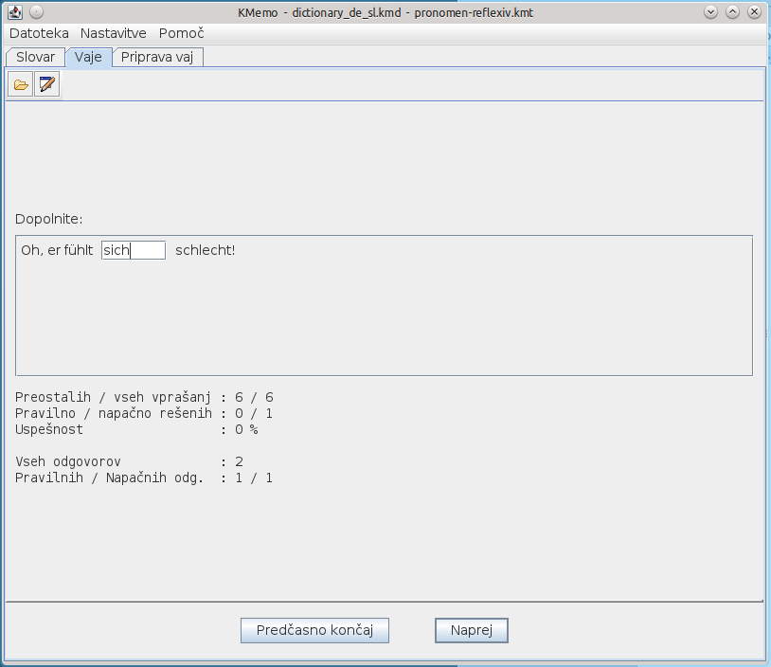Click the KMemo application icon in title bar

pos(15,12)
